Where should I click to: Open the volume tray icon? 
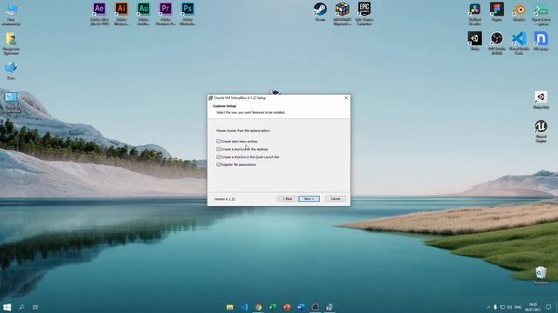click(x=509, y=307)
